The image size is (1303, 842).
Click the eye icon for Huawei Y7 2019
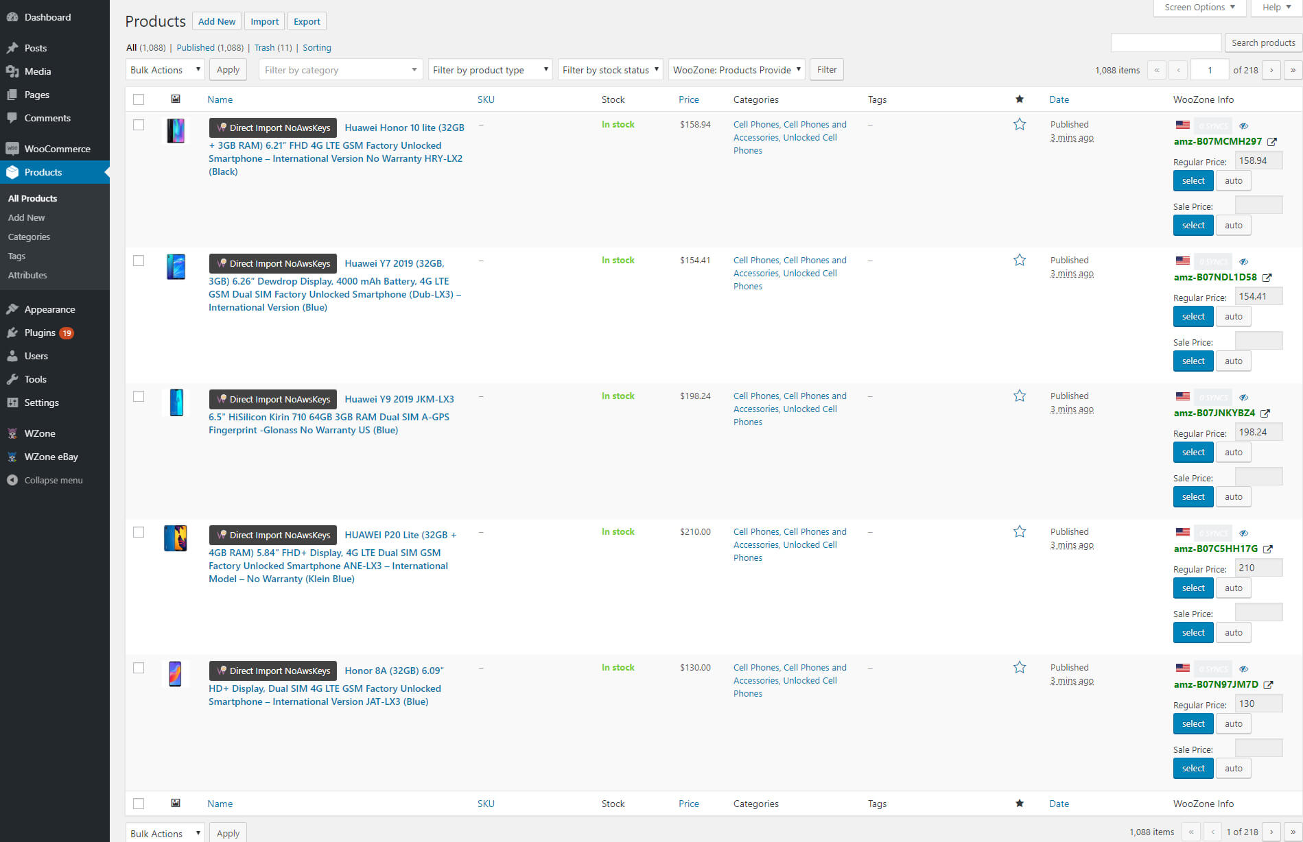click(x=1243, y=262)
